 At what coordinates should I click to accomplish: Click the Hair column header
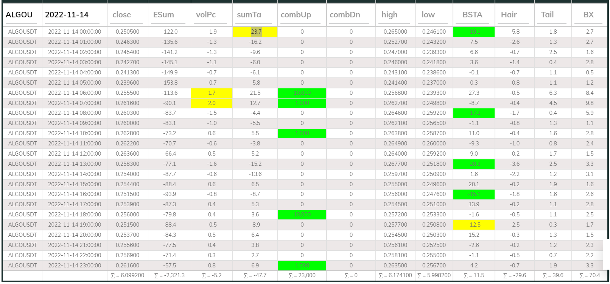coord(509,15)
